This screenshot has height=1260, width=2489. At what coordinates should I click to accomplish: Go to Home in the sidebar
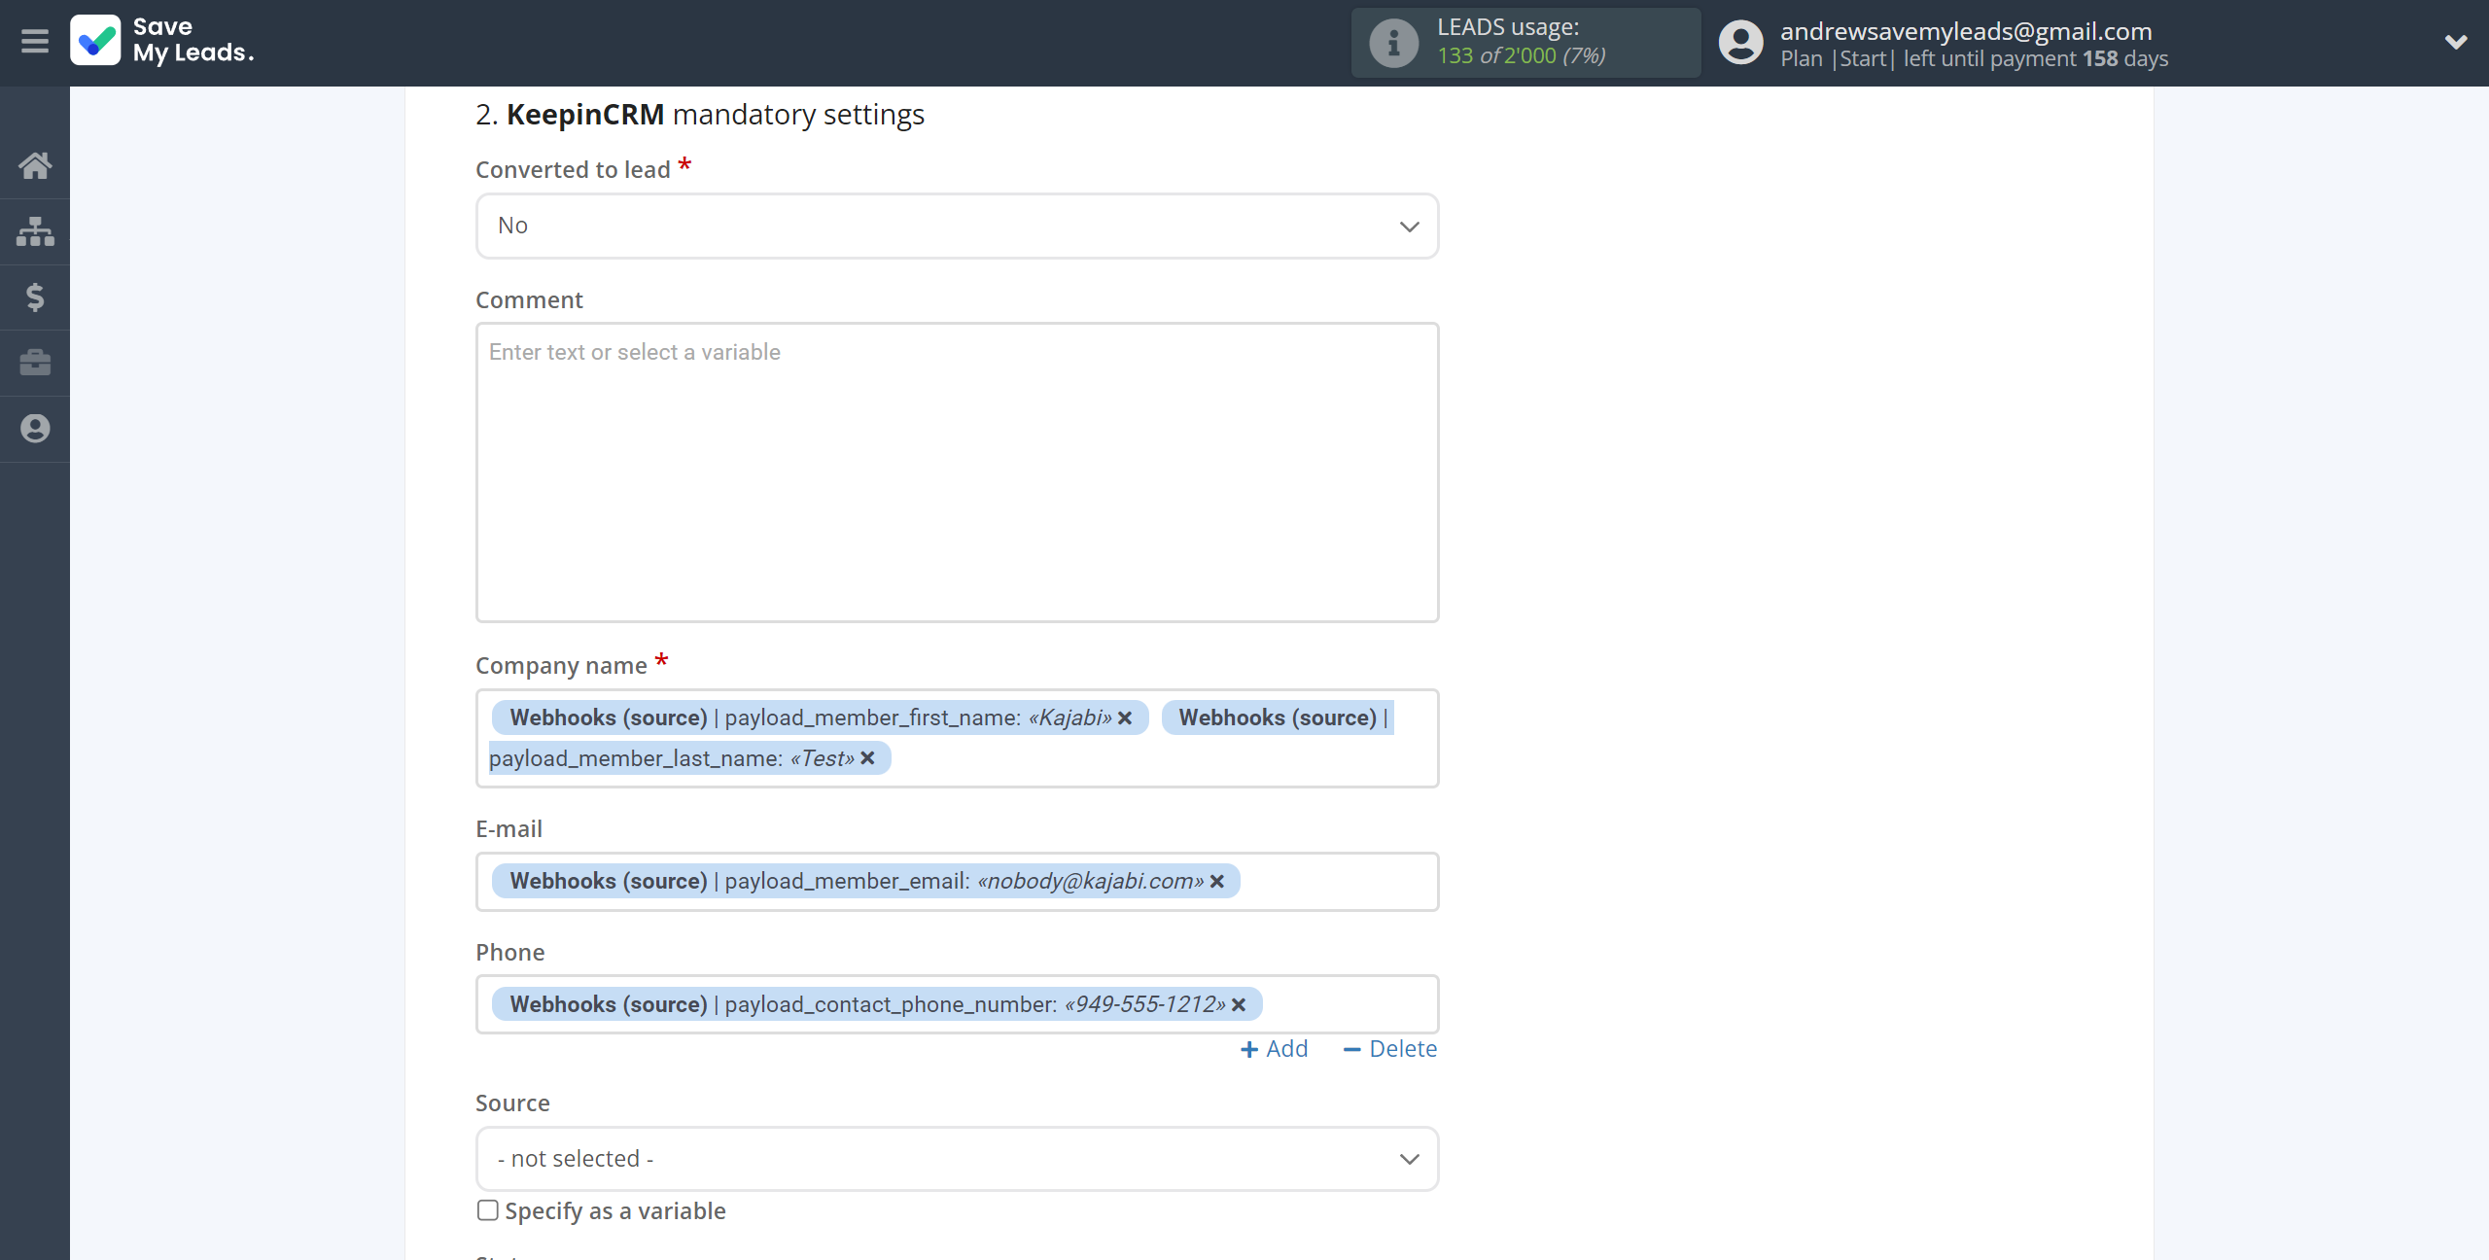point(35,165)
